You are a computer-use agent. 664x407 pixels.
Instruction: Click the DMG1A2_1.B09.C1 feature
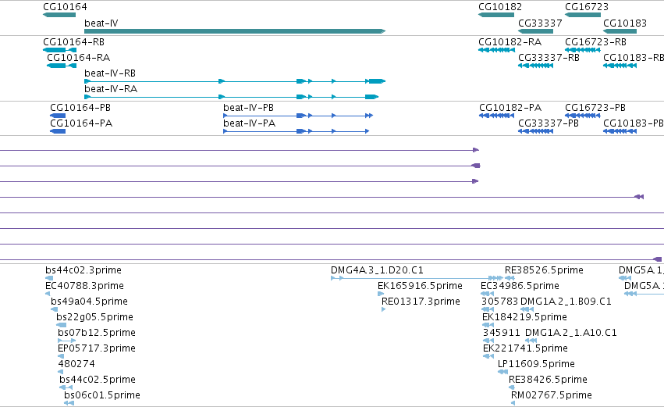(527, 309)
